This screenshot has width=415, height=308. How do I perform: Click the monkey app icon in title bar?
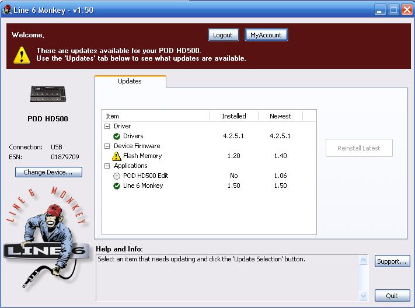[x=7, y=10]
